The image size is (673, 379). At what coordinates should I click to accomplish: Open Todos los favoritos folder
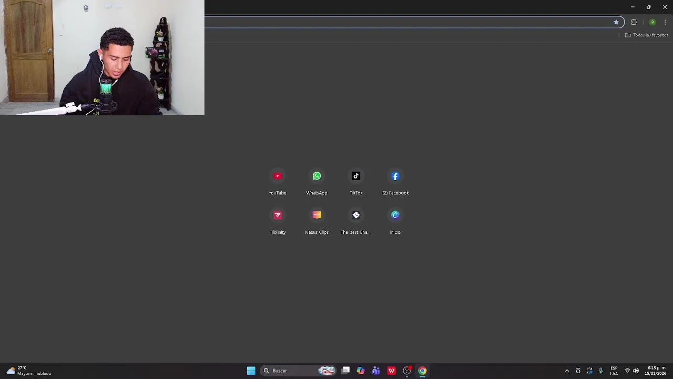(x=646, y=35)
